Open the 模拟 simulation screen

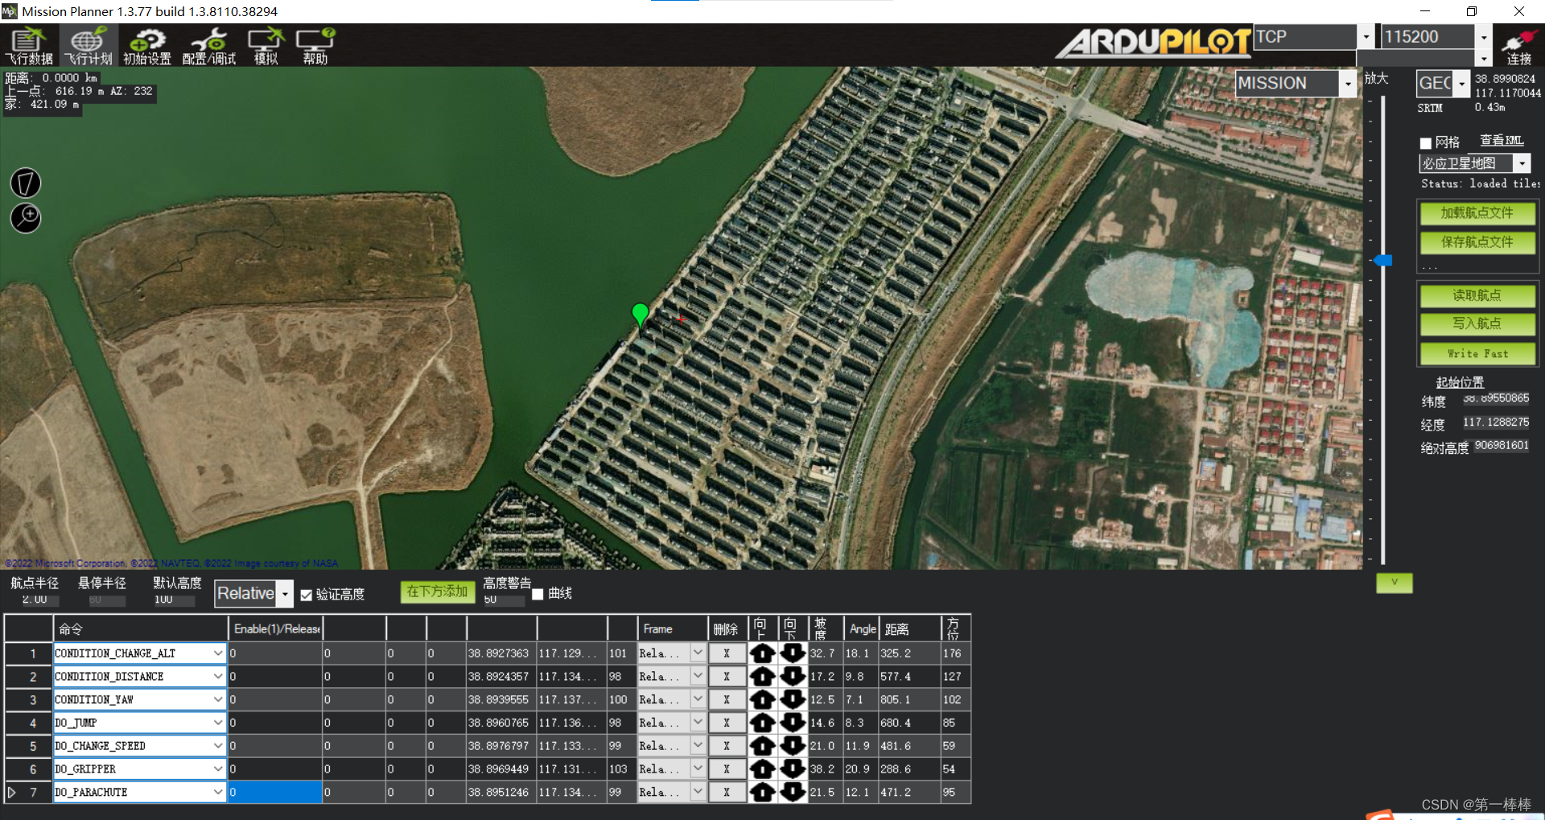click(266, 45)
